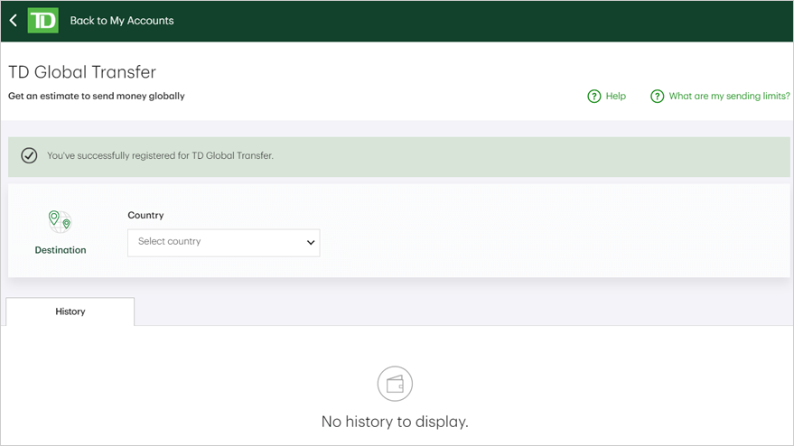This screenshot has width=794, height=446.
Task: Click the back arrow chevron
Action: [x=14, y=20]
